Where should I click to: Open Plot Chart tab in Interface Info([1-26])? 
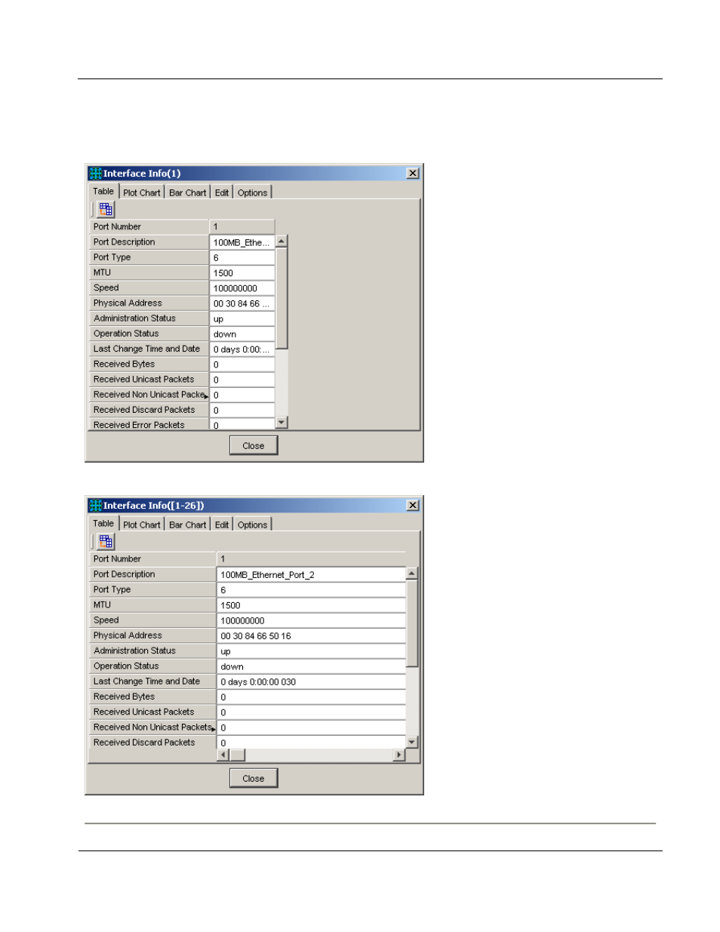[x=142, y=524]
